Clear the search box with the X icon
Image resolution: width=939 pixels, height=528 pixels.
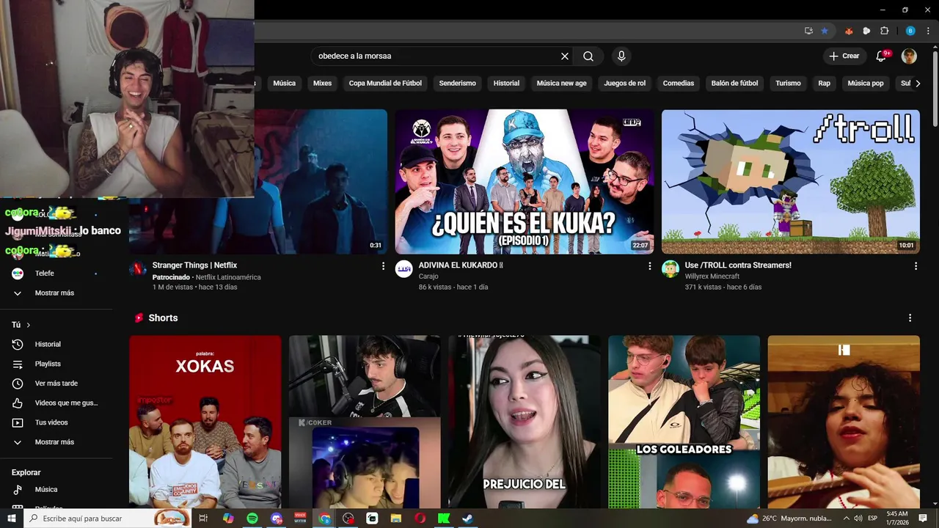point(565,56)
